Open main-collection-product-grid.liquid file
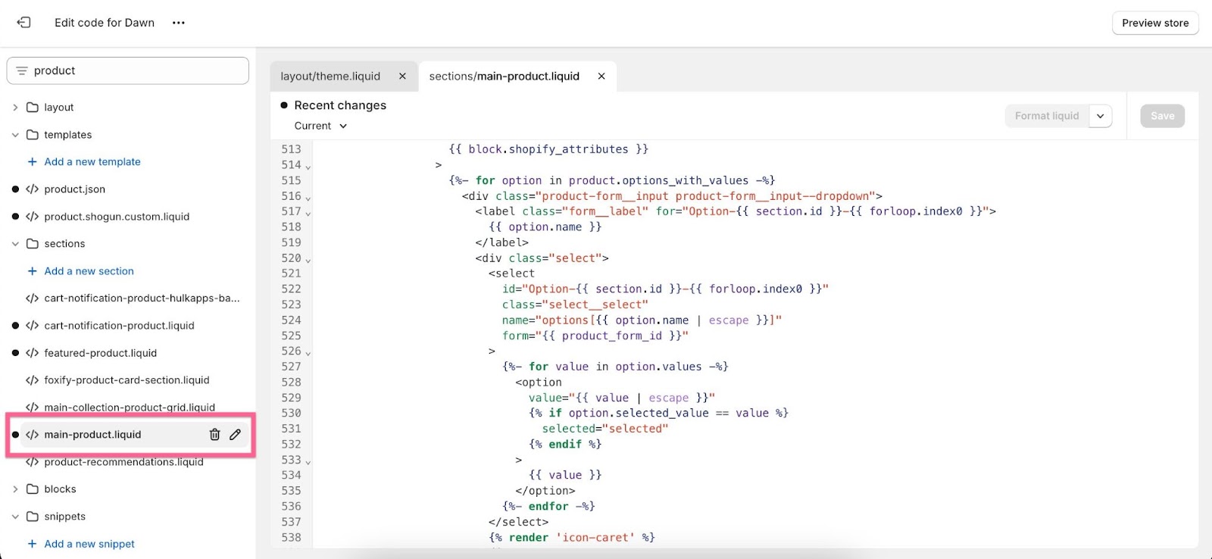This screenshot has width=1212, height=559. pyautogui.click(x=130, y=408)
